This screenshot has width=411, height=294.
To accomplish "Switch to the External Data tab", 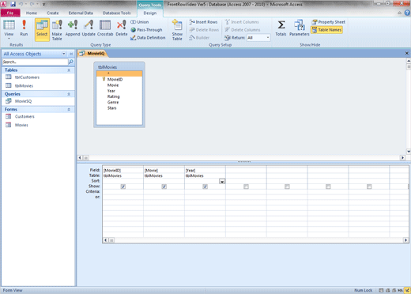I will (81, 13).
